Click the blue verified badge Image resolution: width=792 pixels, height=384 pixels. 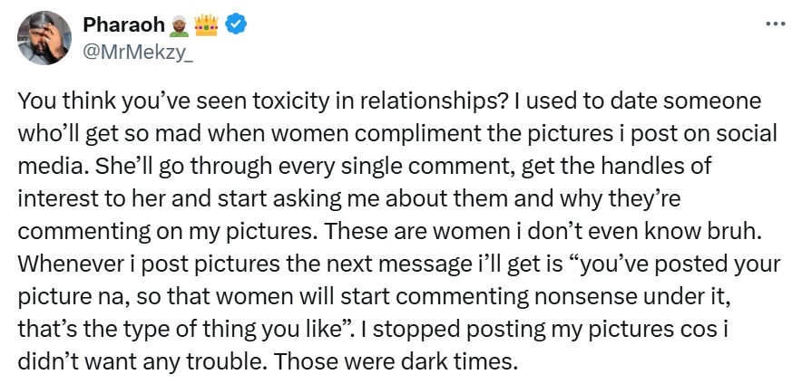click(x=236, y=26)
